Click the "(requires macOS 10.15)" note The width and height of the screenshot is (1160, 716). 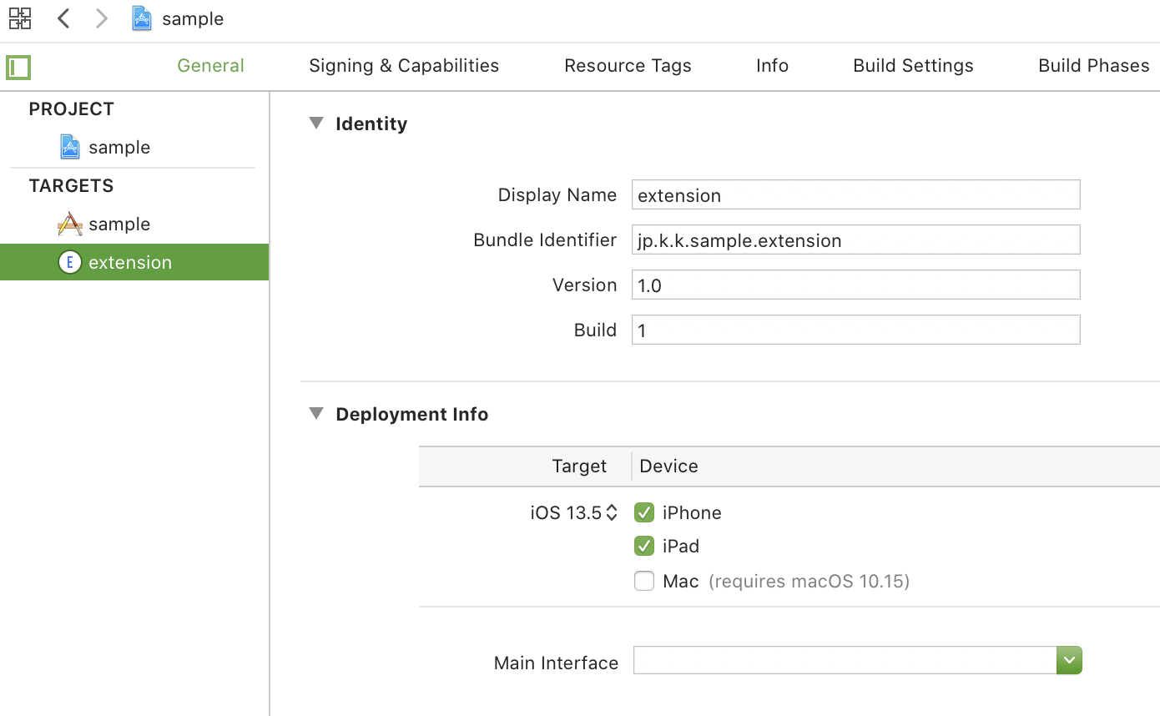point(809,581)
